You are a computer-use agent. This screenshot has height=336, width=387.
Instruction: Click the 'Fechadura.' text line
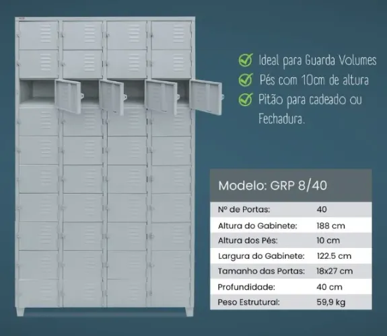281,119
